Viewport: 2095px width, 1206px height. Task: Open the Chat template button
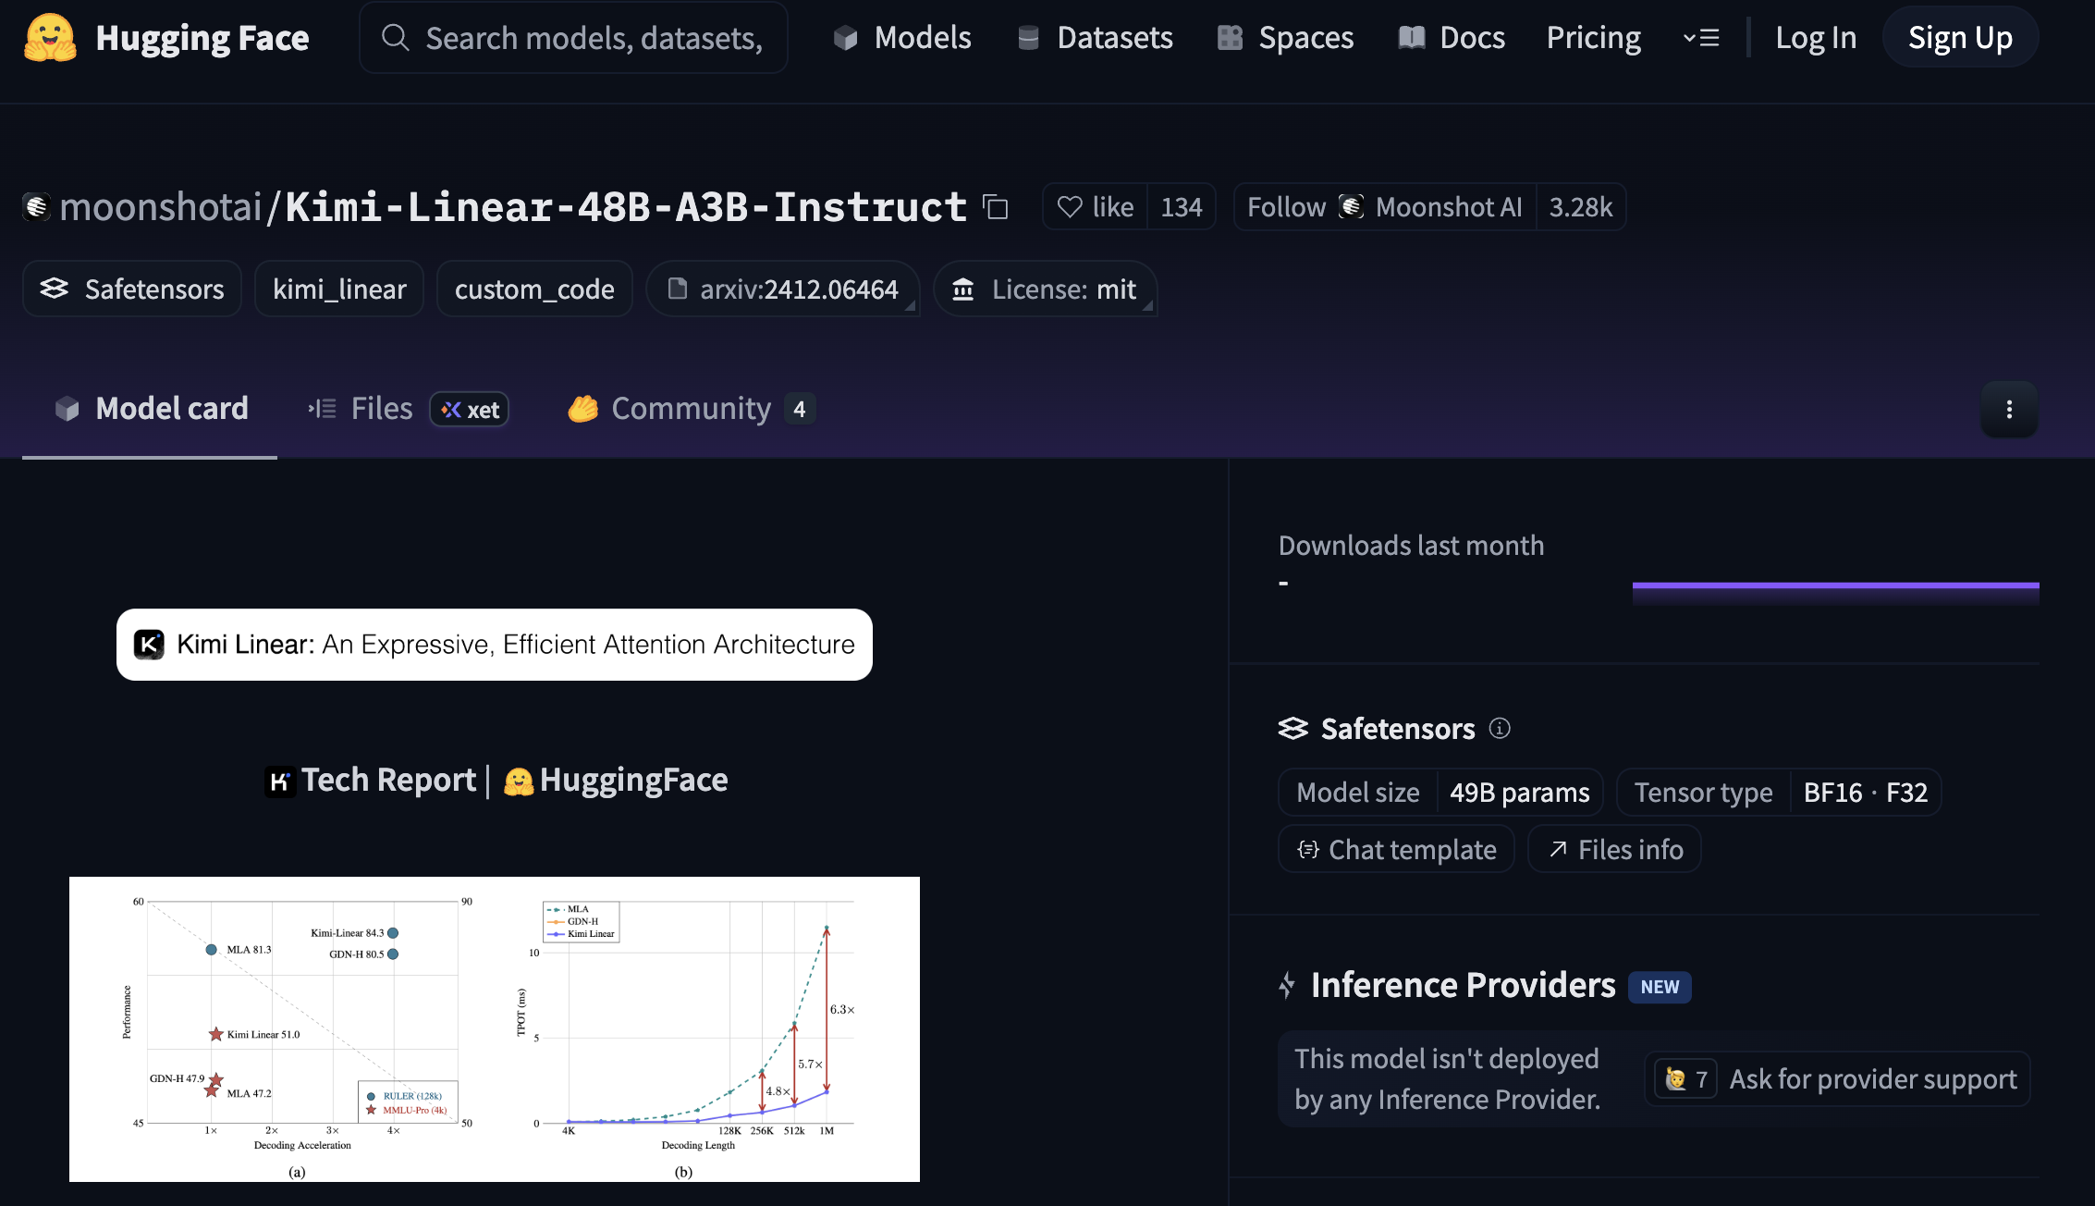(1396, 849)
